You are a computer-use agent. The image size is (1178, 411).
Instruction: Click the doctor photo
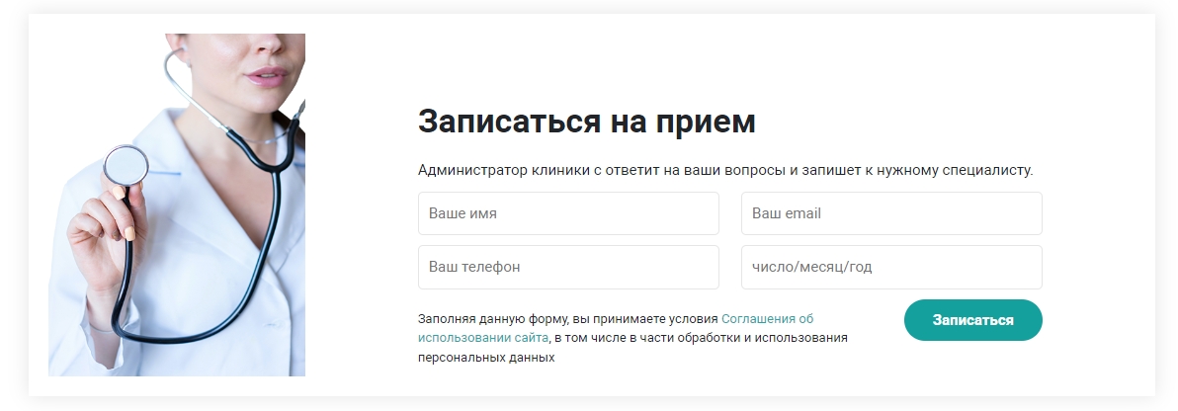click(x=177, y=205)
